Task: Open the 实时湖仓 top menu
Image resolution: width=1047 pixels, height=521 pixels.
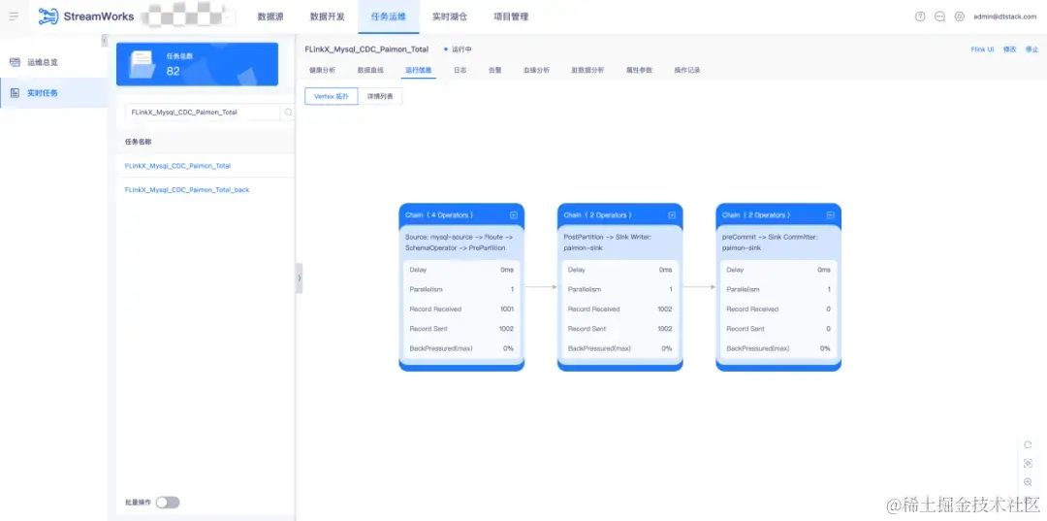Action: coord(450,16)
